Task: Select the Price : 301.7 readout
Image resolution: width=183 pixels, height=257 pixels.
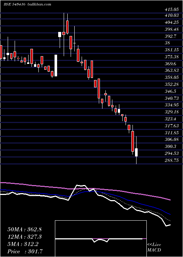Action: point(25,251)
